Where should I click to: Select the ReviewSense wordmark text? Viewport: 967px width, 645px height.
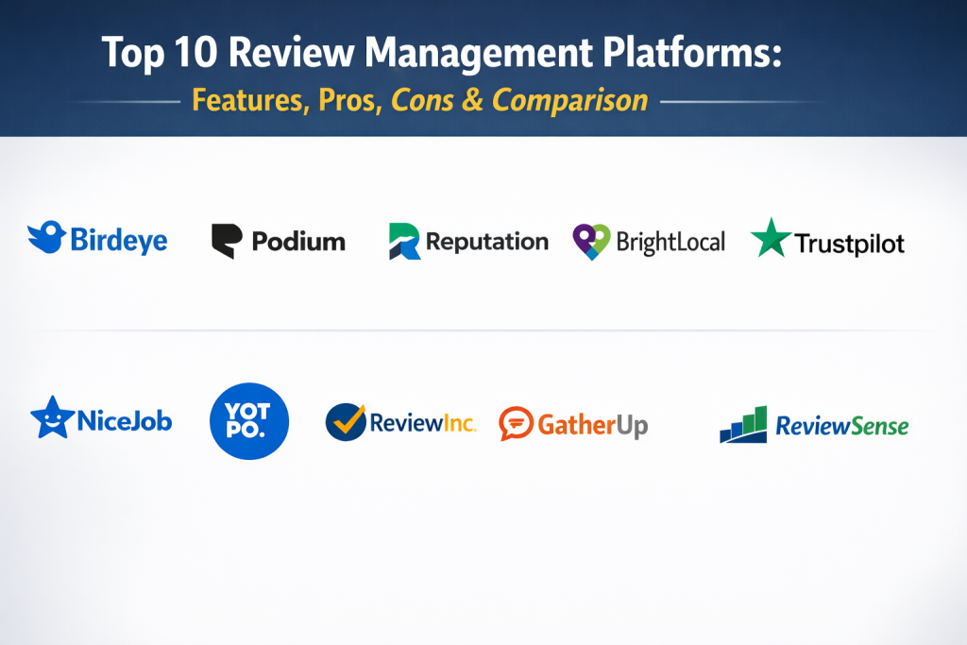[841, 426]
